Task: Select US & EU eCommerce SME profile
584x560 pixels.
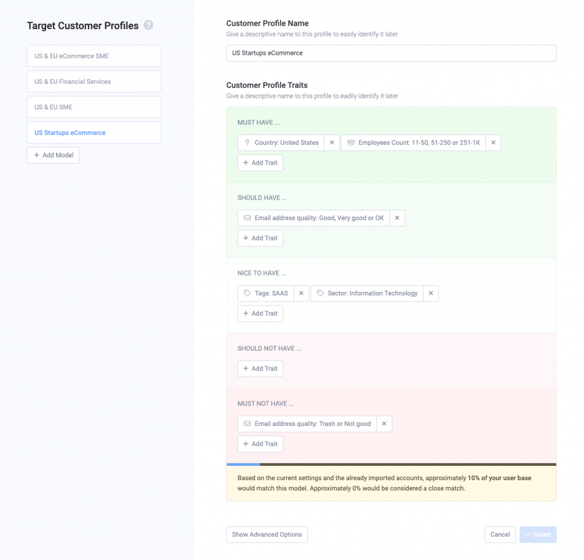Action: [94, 56]
